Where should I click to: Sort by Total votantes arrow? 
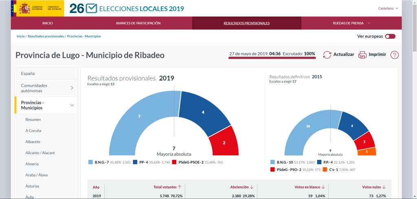[180, 187]
